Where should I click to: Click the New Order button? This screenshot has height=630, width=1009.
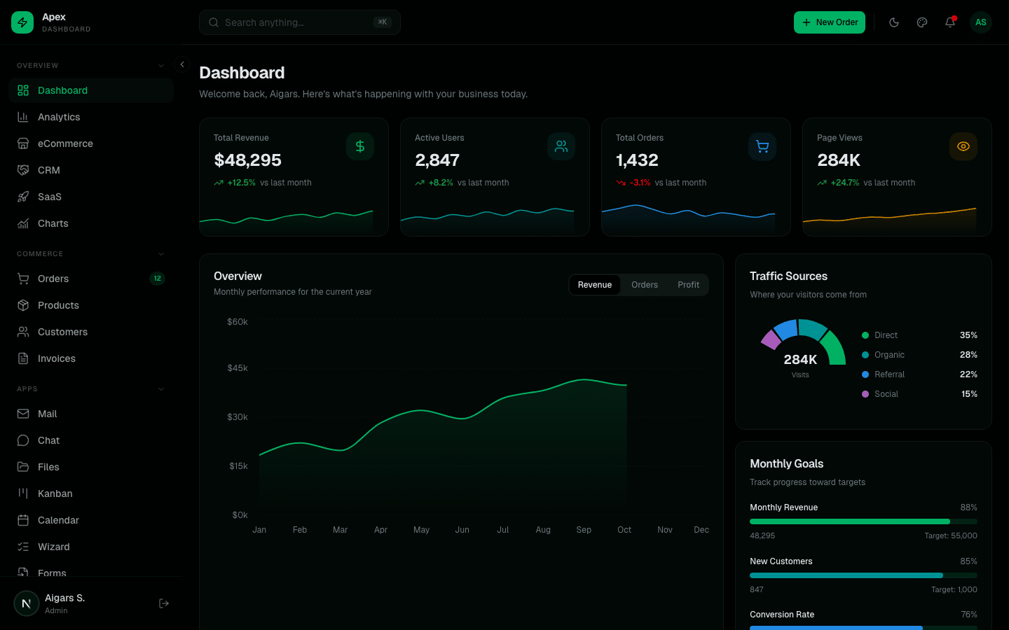[x=830, y=22]
